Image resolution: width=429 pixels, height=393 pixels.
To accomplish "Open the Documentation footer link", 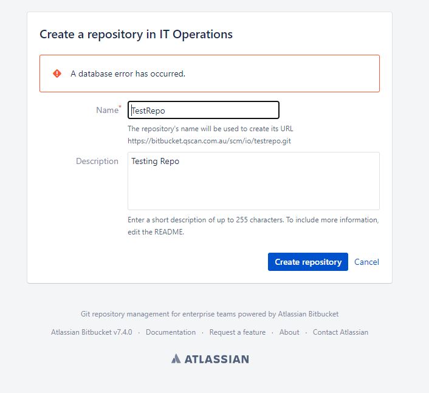I will pos(171,332).
